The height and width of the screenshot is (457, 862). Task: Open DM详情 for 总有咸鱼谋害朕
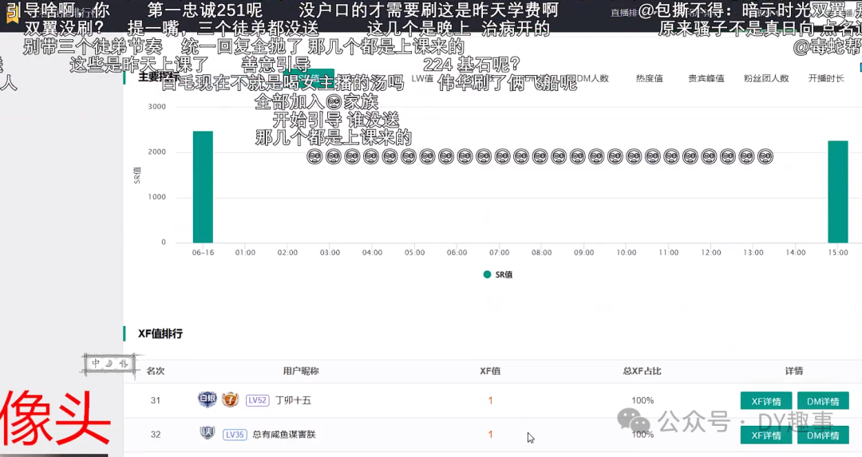(823, 435)
